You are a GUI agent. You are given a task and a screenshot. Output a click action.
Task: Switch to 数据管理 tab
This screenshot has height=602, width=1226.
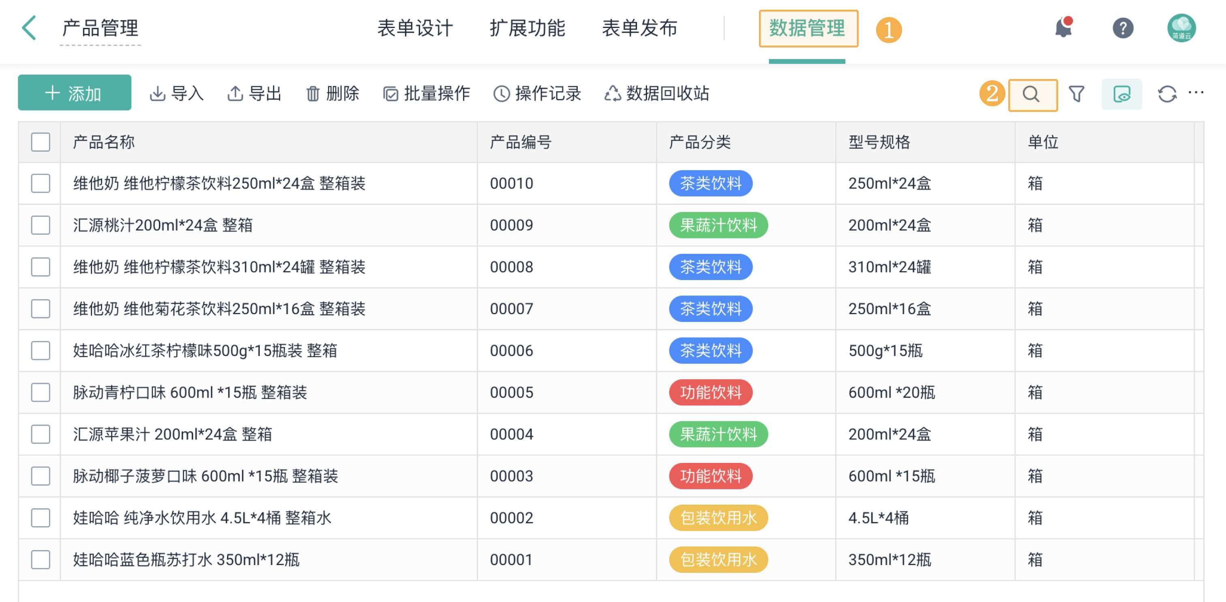(808, 28)
